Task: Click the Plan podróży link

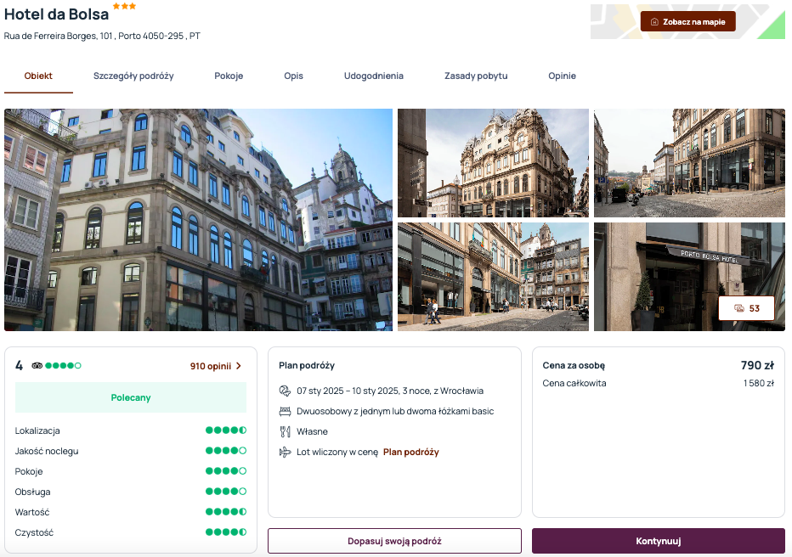Action: click(x=411, y=452)
